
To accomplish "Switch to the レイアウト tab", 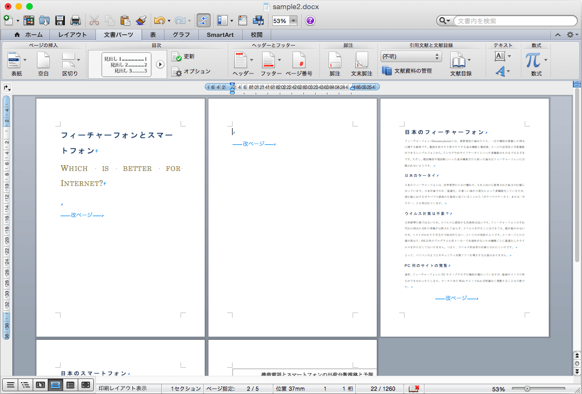I will [72, 35].
